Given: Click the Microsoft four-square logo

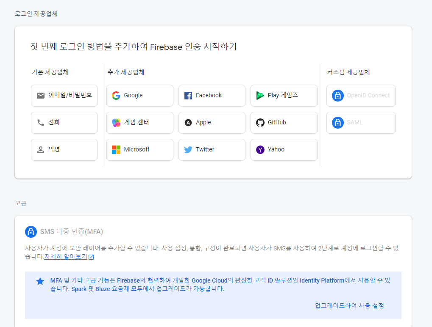Looking at the screenshot, I should [x=116, y=150].
